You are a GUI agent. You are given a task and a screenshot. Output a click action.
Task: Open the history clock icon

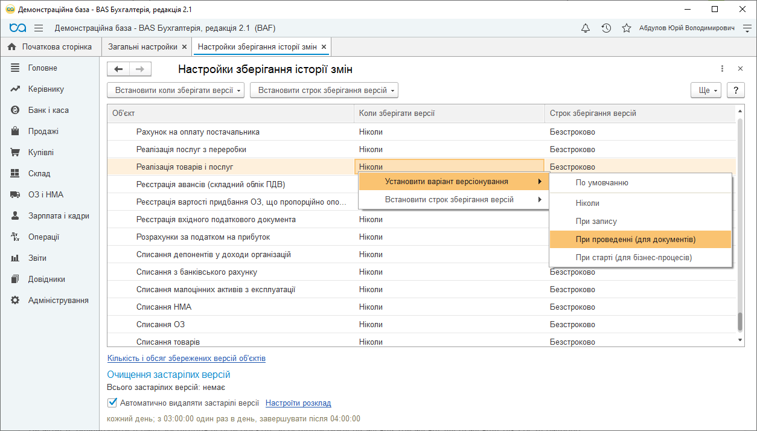(x=606, y=28)
